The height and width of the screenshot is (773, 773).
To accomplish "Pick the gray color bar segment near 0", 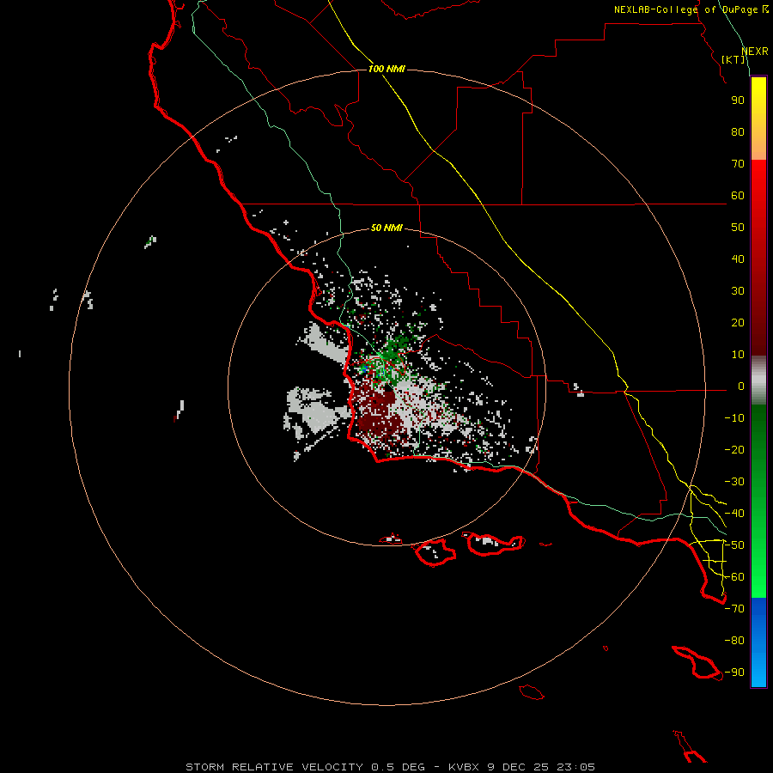I will coord(758,380).
